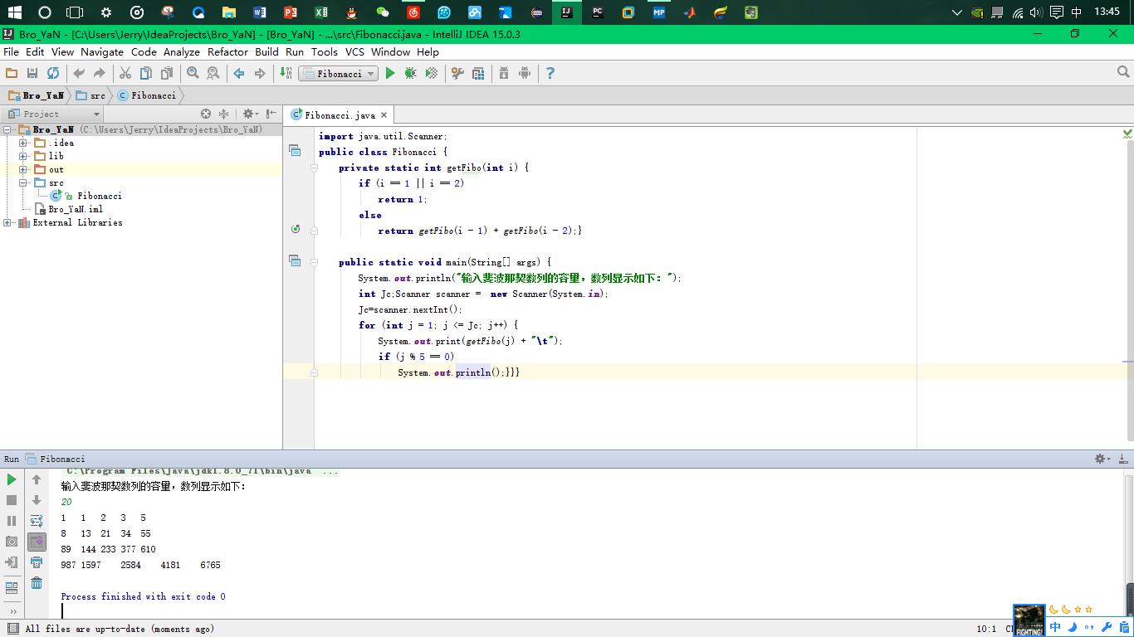Open Help with the question mark icon
1134x637 pixels.
[x=550, y=73]
